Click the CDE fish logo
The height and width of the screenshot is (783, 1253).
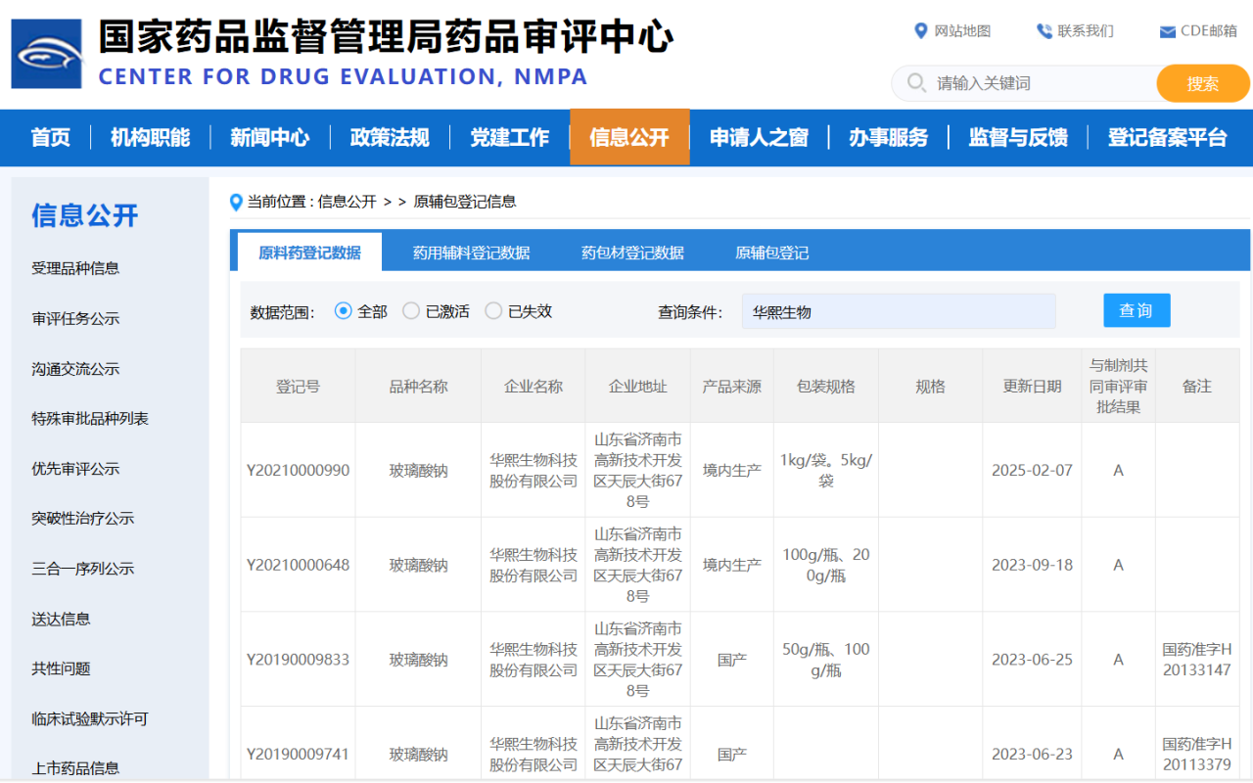[x=46, y=54]
